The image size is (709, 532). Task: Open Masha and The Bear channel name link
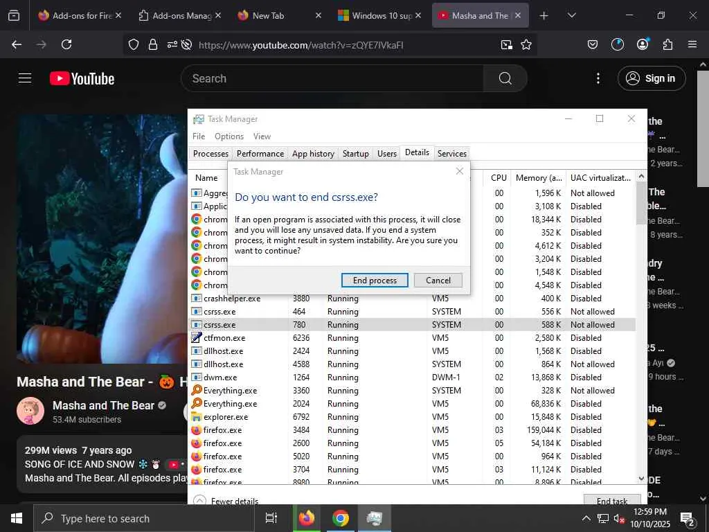point(104,405)
